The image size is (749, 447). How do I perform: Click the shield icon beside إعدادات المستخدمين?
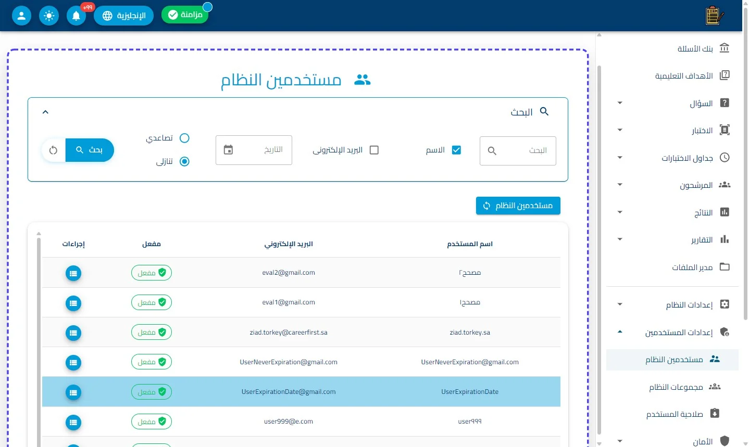725,332
